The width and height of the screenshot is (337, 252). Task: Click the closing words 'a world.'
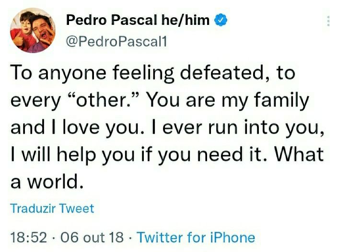(x=47, y=181)
